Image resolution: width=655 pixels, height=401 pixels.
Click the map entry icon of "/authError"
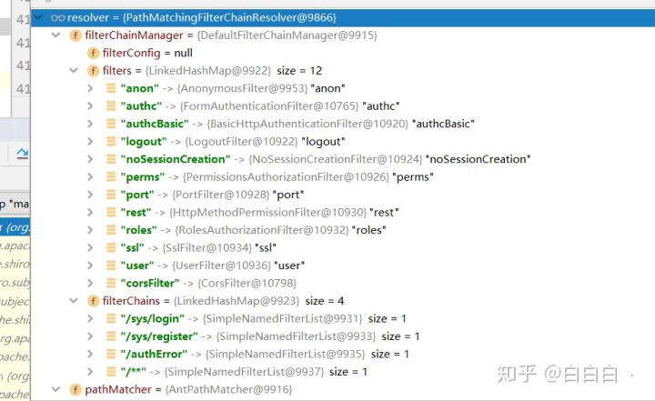[111, 354]
